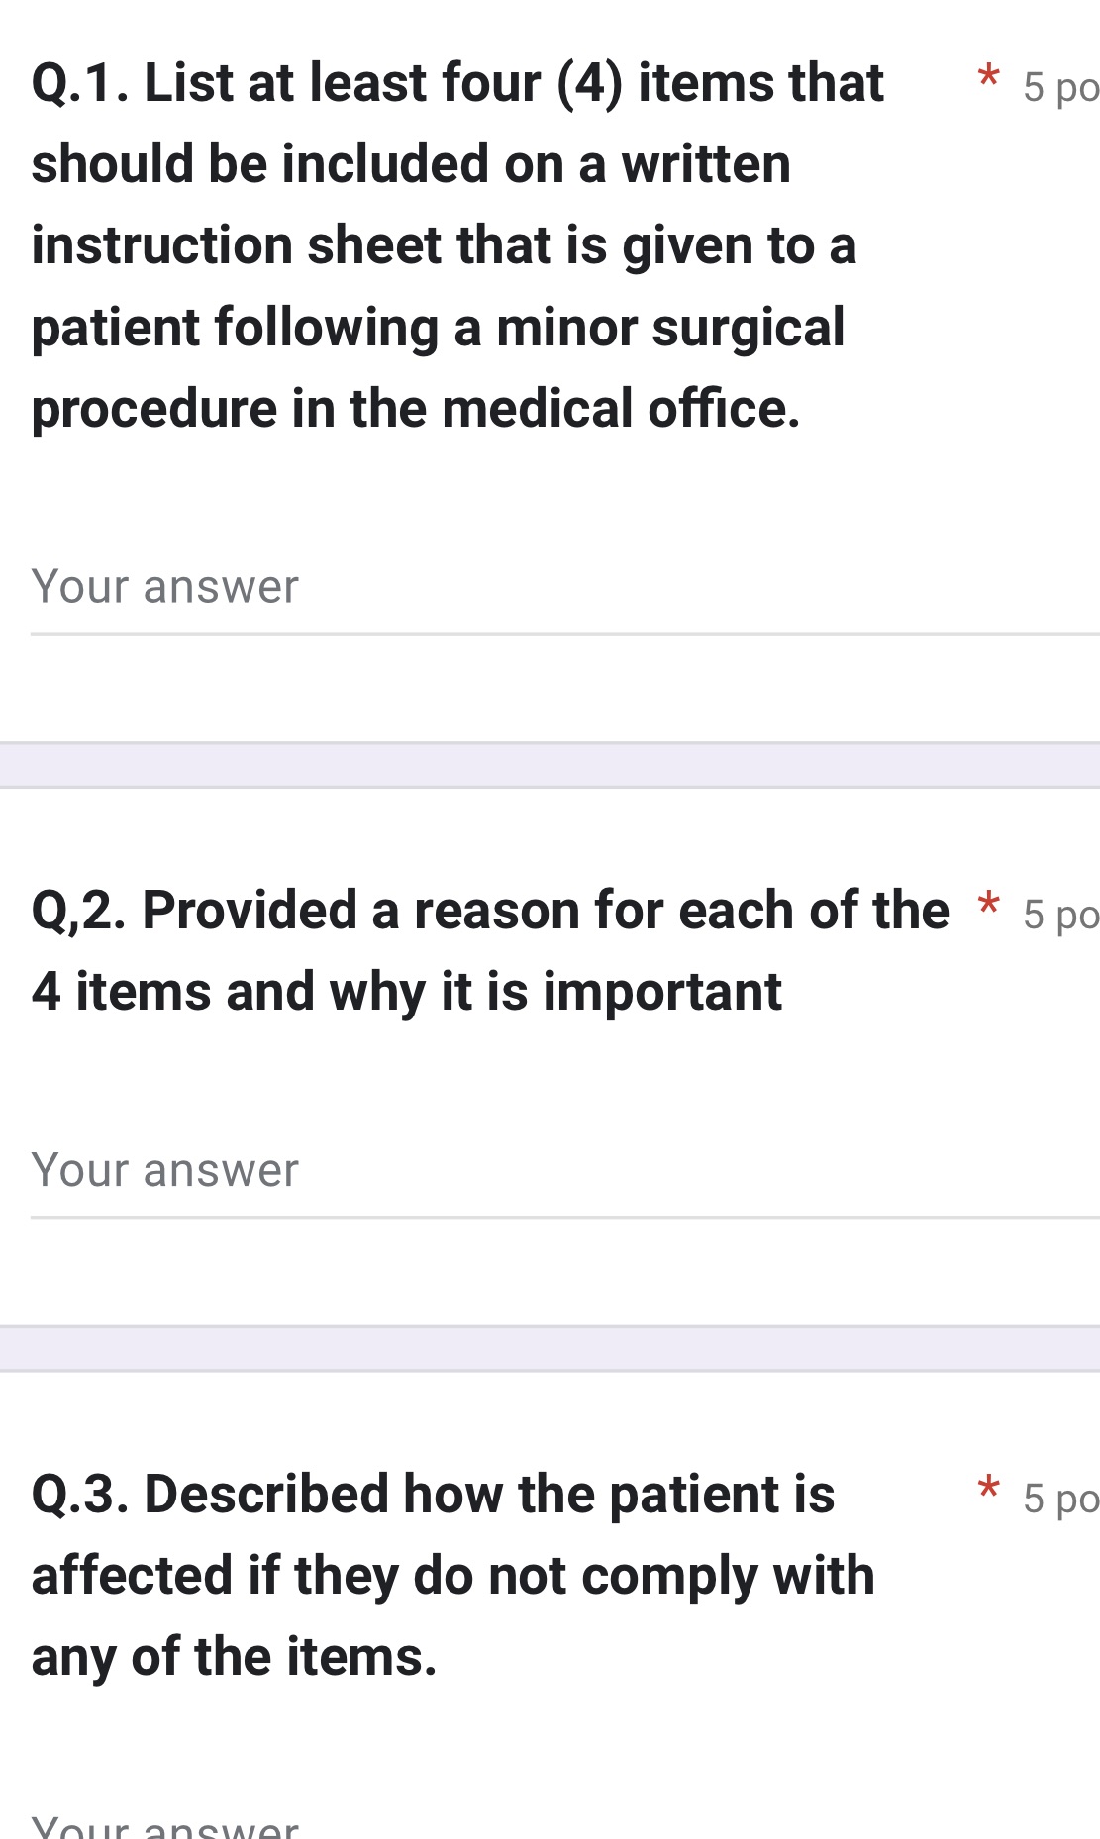Click the Your answer placeholder under Q.1
Viewport: 1100px width, 1839px height.
163,586
